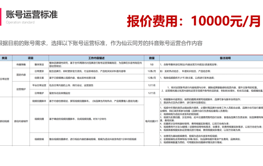Select the Operation standard subtitle text

(20, 22)
